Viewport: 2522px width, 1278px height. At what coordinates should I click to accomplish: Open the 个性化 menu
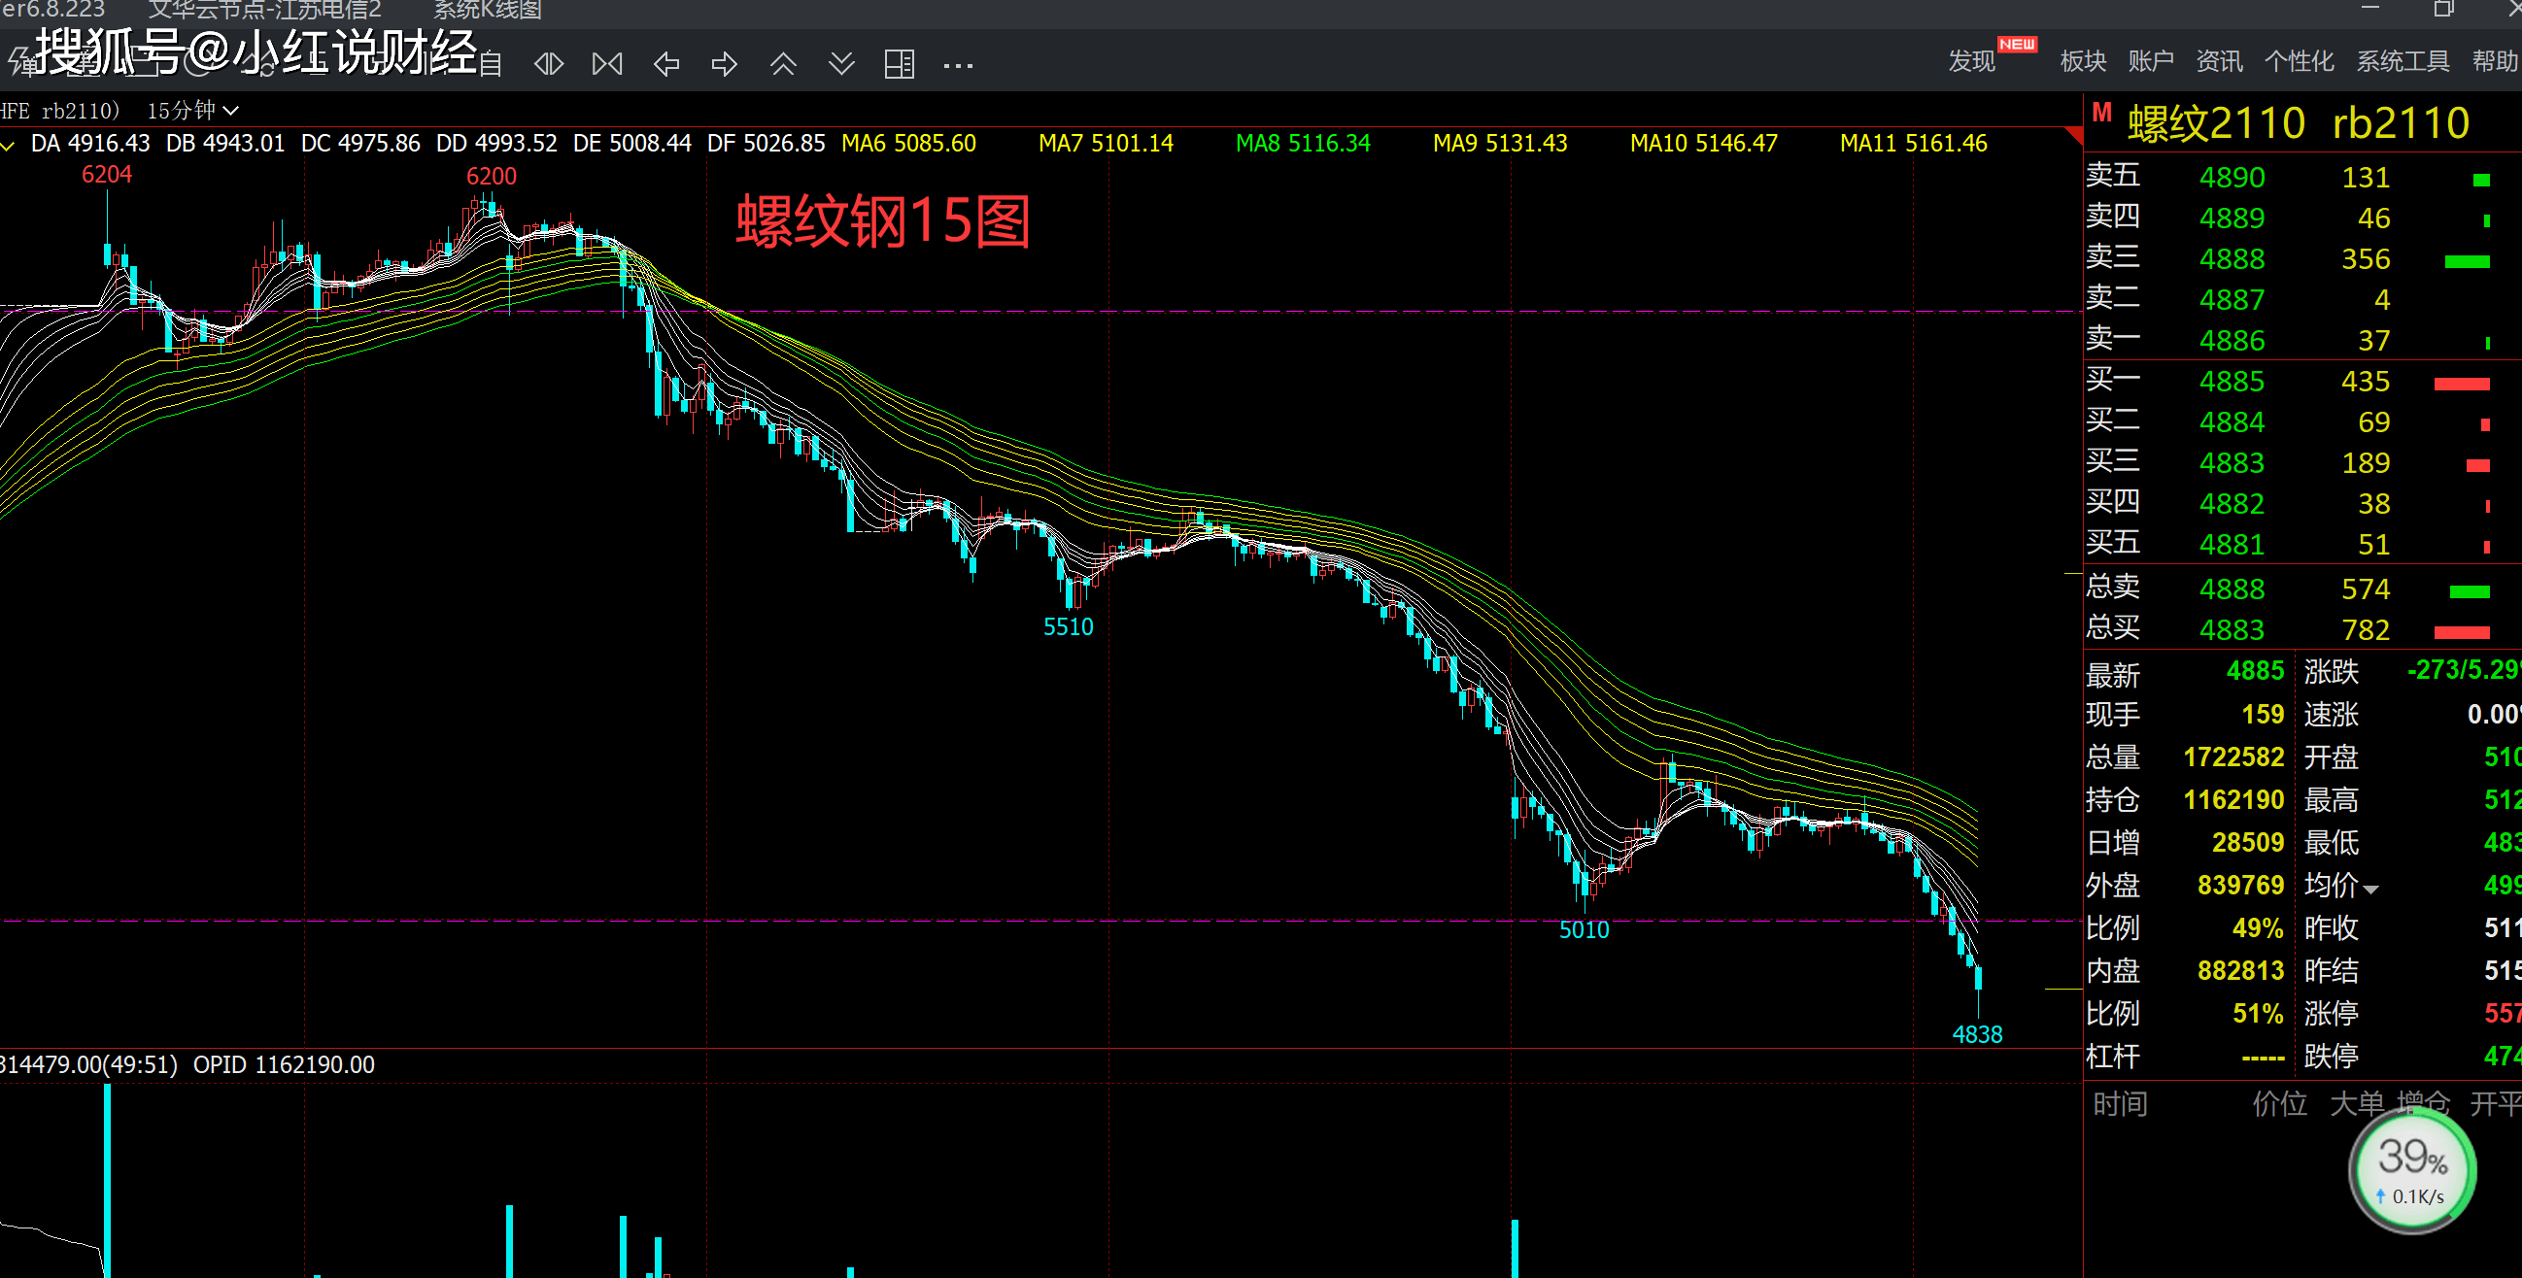click(x=2299, y=60)
